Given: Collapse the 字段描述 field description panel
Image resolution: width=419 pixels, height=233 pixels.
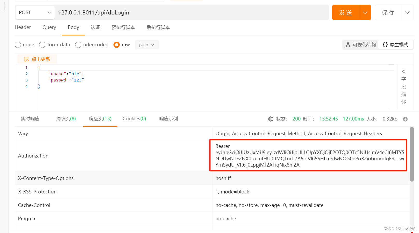Looking at the screenshot, I should click(x=404, y=71).
